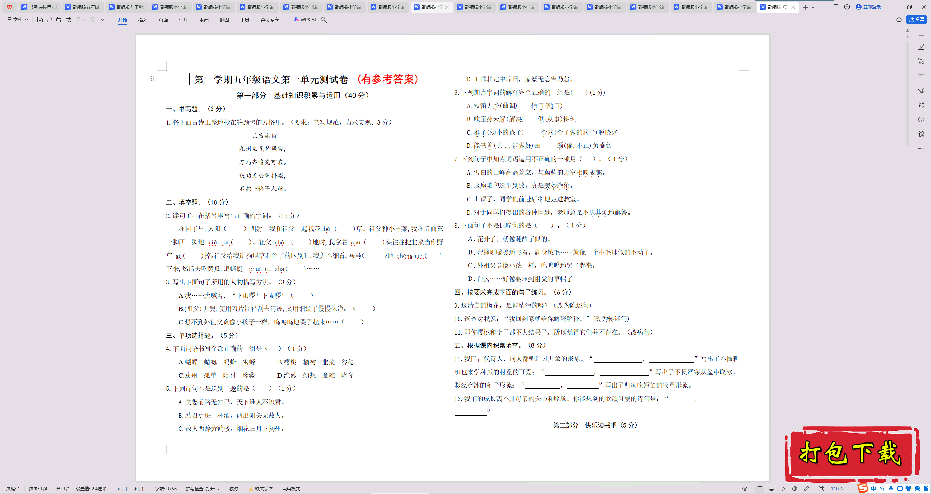Click the 页面: 1/4 page indicator
The width and height of the screenshot is (931, 494).
(38, 489)
